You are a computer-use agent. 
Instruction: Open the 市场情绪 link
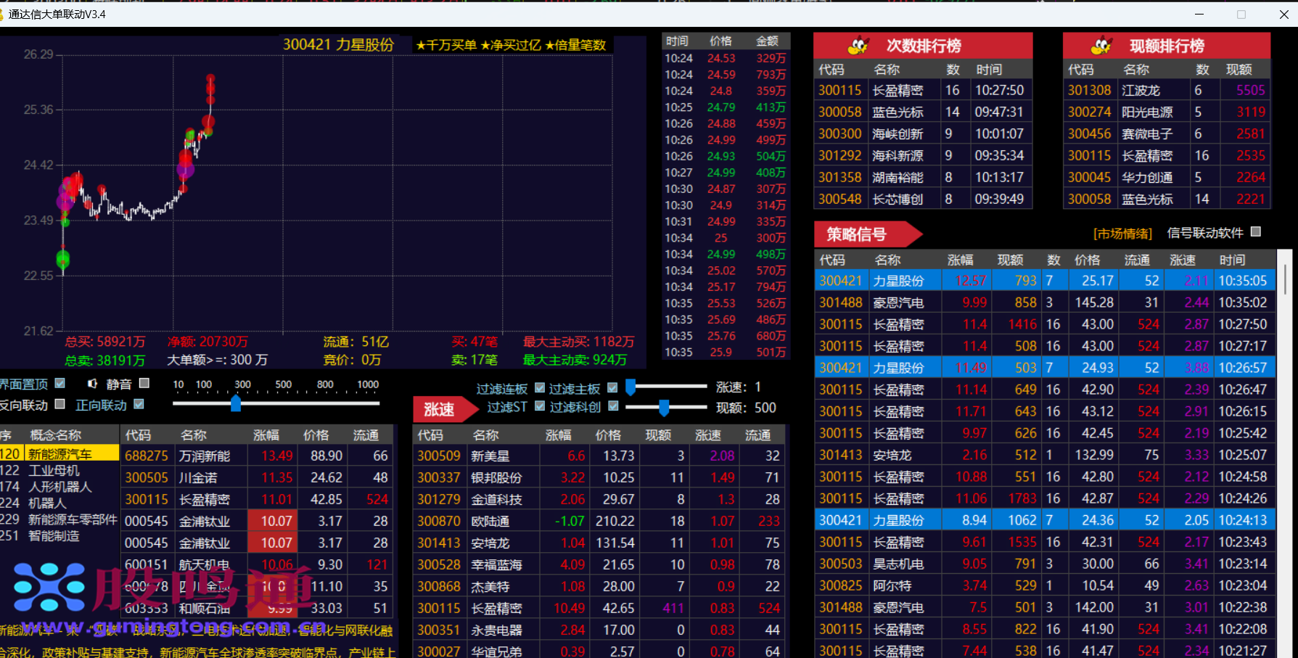point(1122,234)
